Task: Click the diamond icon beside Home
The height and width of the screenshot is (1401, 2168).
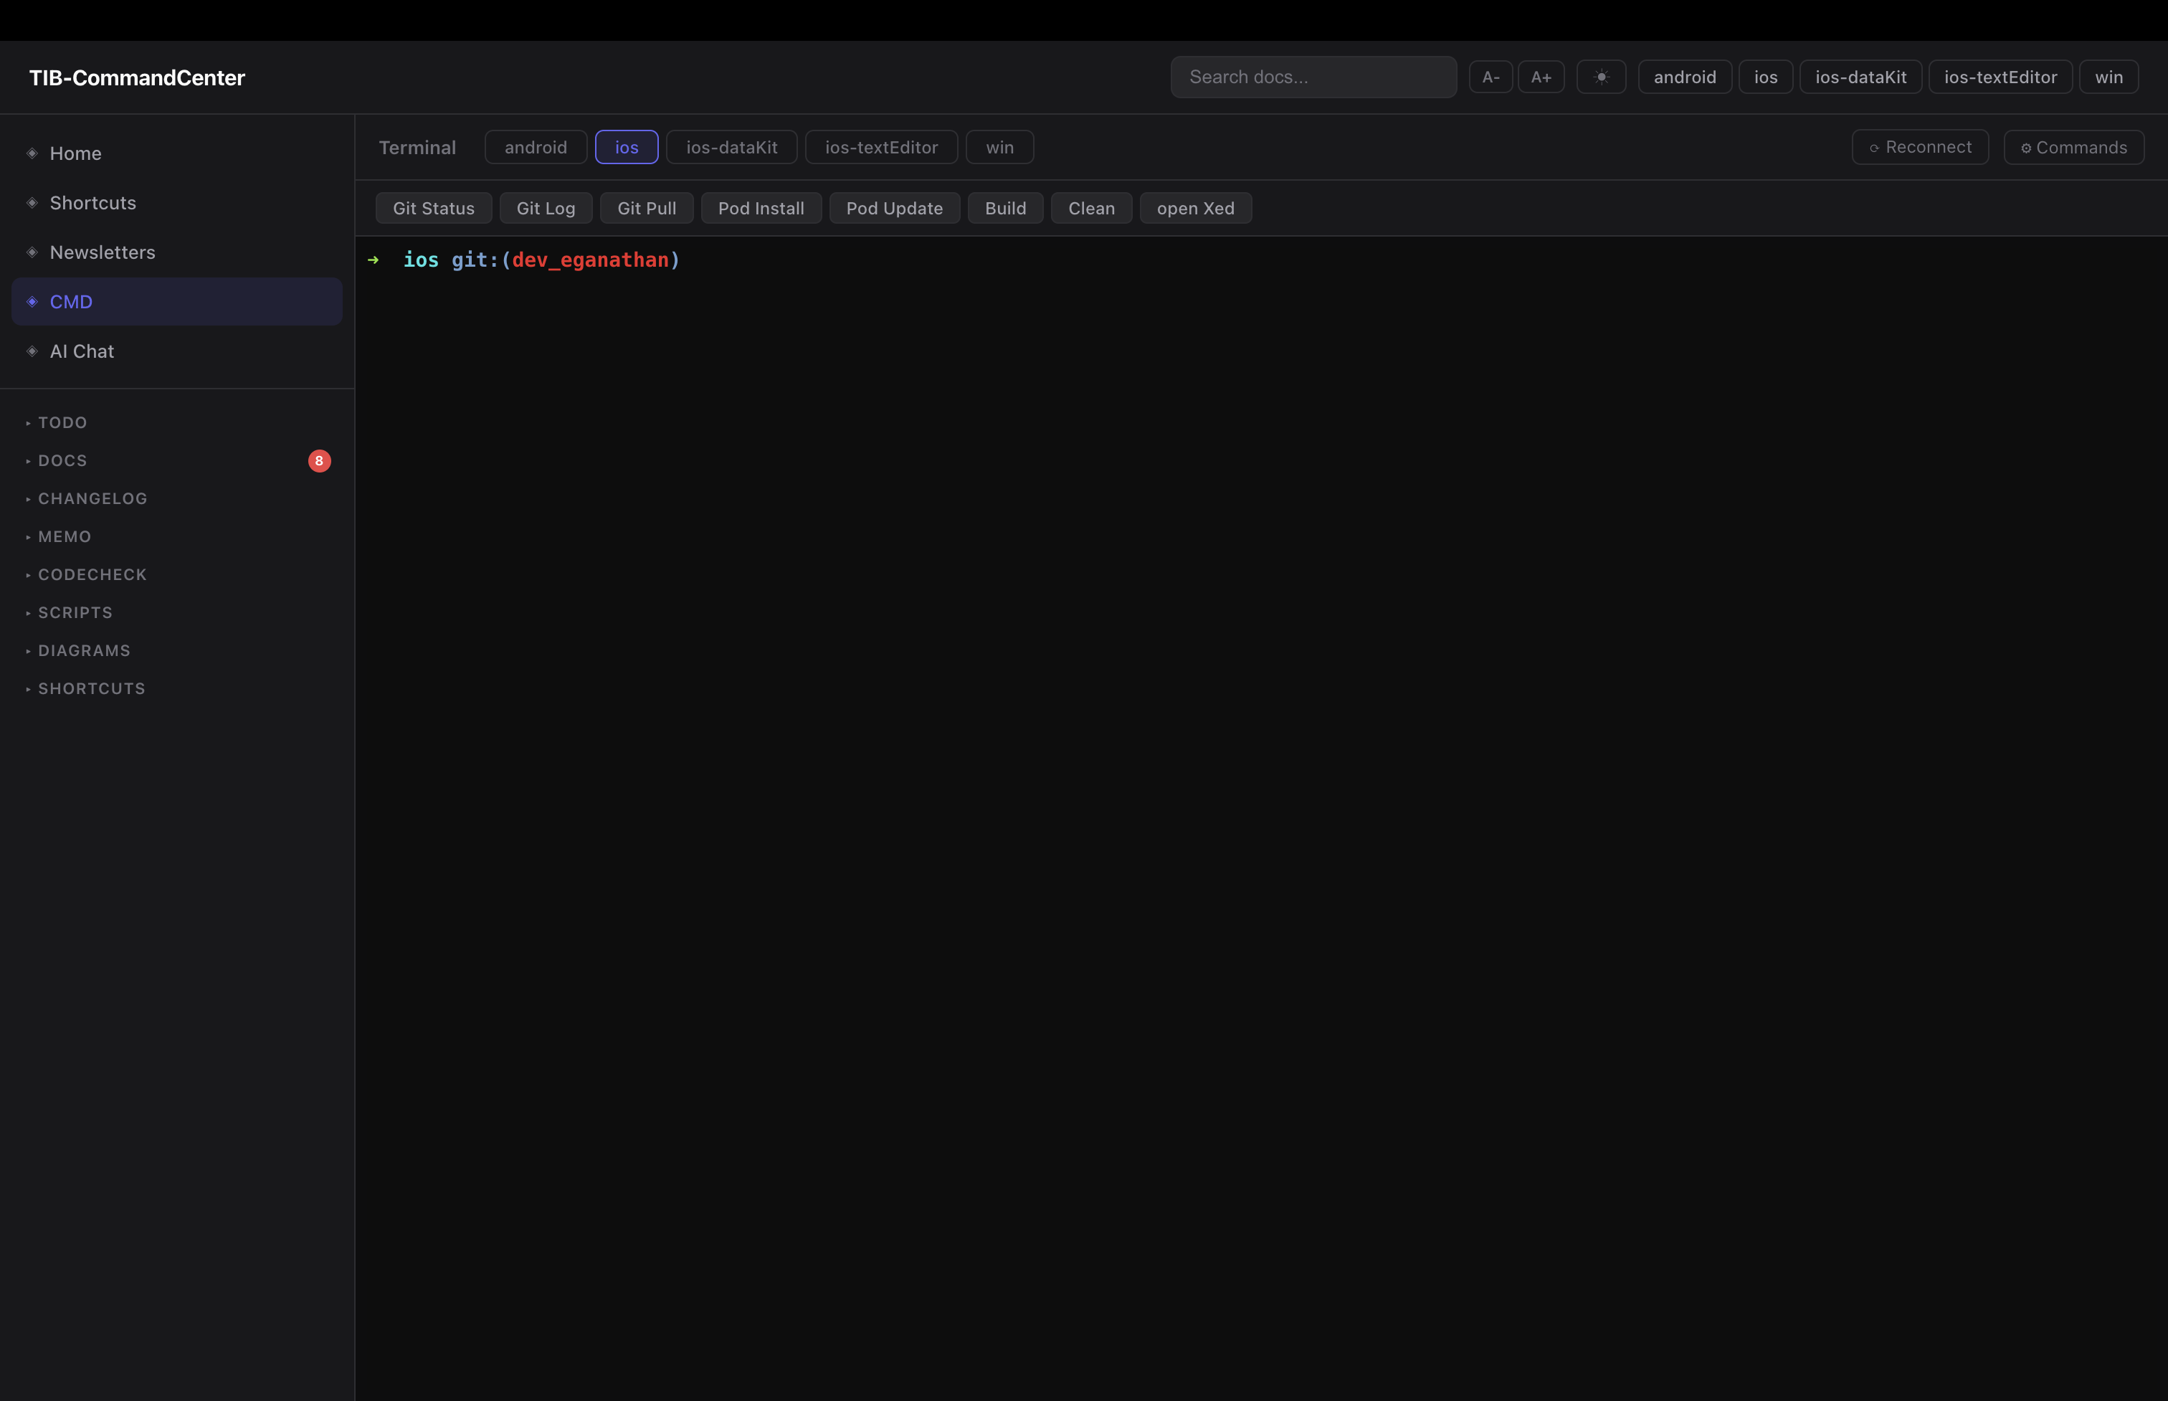Action: coord(32,153)
